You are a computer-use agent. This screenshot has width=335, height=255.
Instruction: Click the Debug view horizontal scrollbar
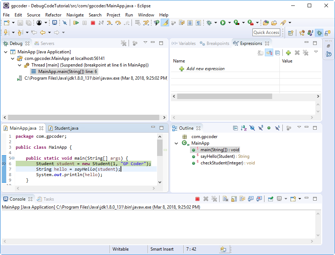click(84, 117)
